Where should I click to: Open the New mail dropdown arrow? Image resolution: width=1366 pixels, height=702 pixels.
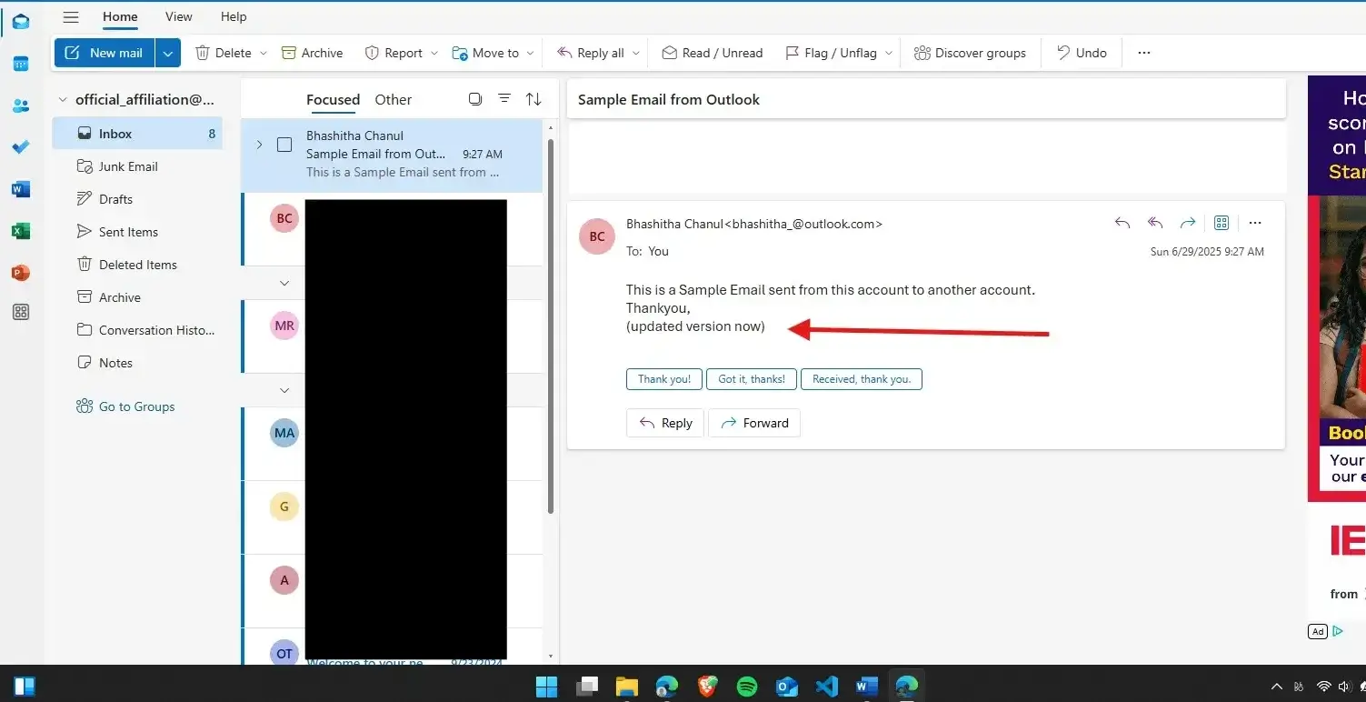point(167,53)
